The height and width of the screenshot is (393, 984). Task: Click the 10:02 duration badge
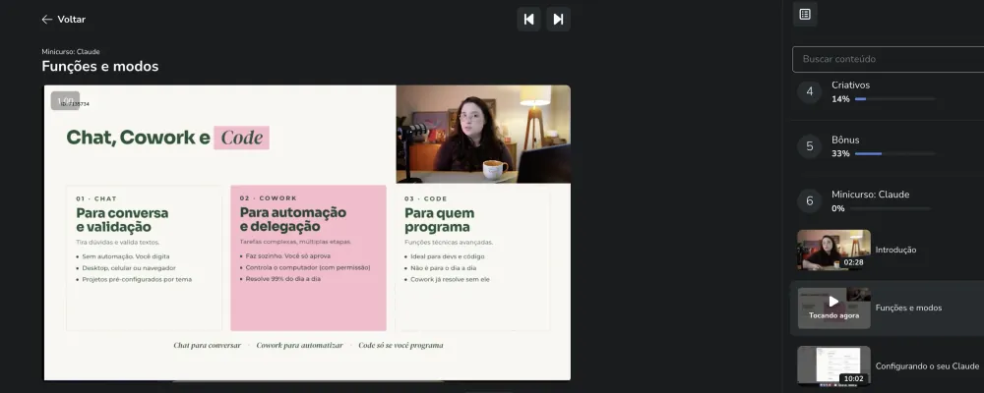853,378
